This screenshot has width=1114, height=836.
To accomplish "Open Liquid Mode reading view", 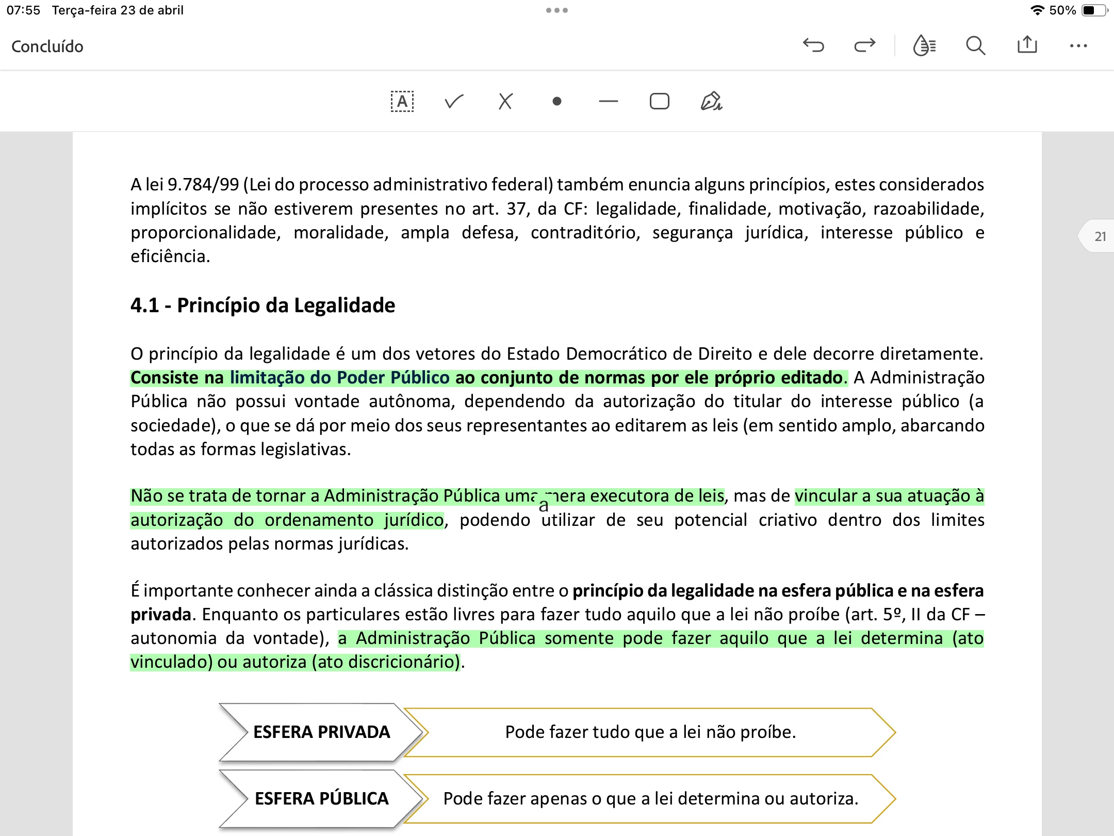I will coord(924,45).
